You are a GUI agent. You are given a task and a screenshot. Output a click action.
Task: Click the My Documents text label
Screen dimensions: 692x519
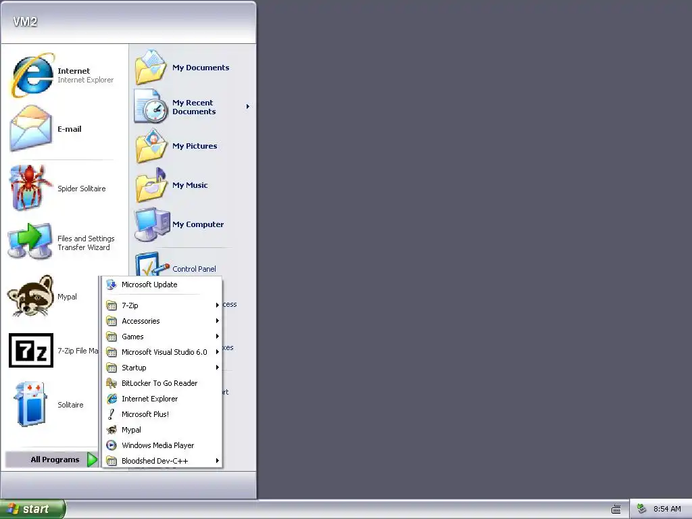click(201, 68)
